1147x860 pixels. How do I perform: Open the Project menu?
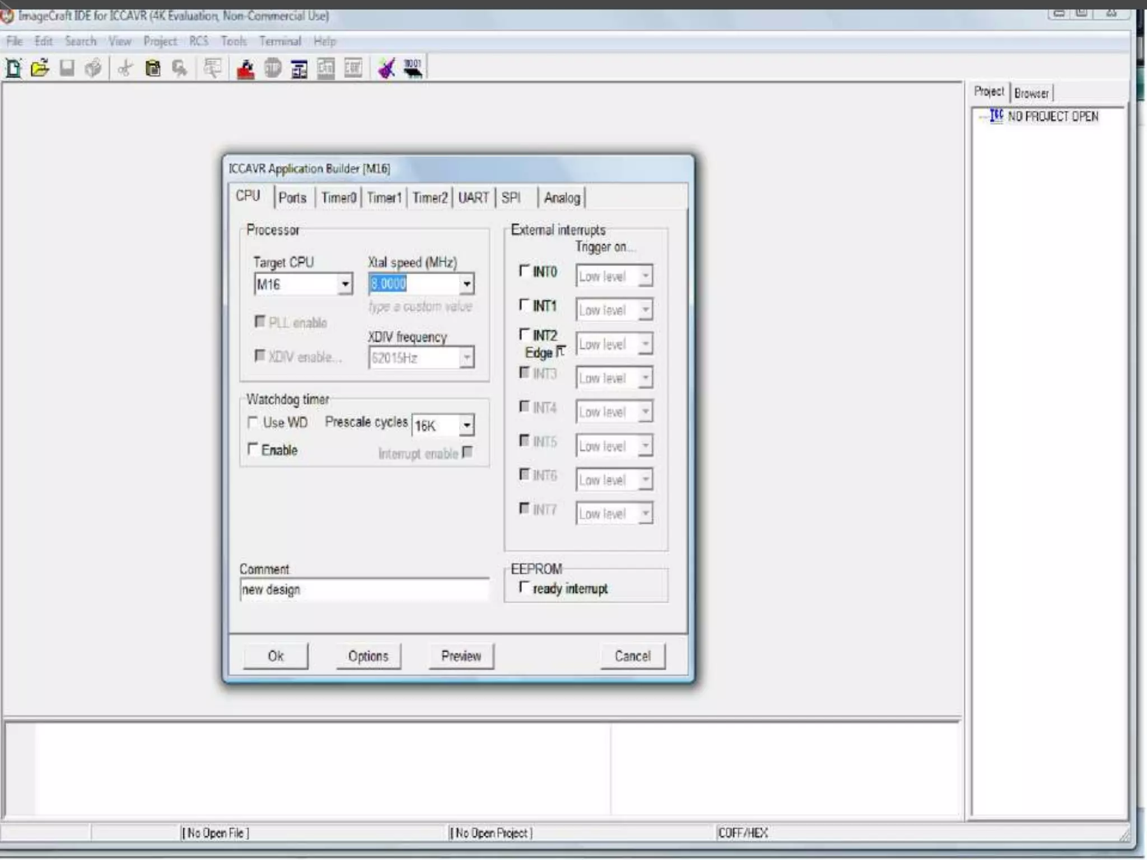pyautogui.click(x=160, y=41)
